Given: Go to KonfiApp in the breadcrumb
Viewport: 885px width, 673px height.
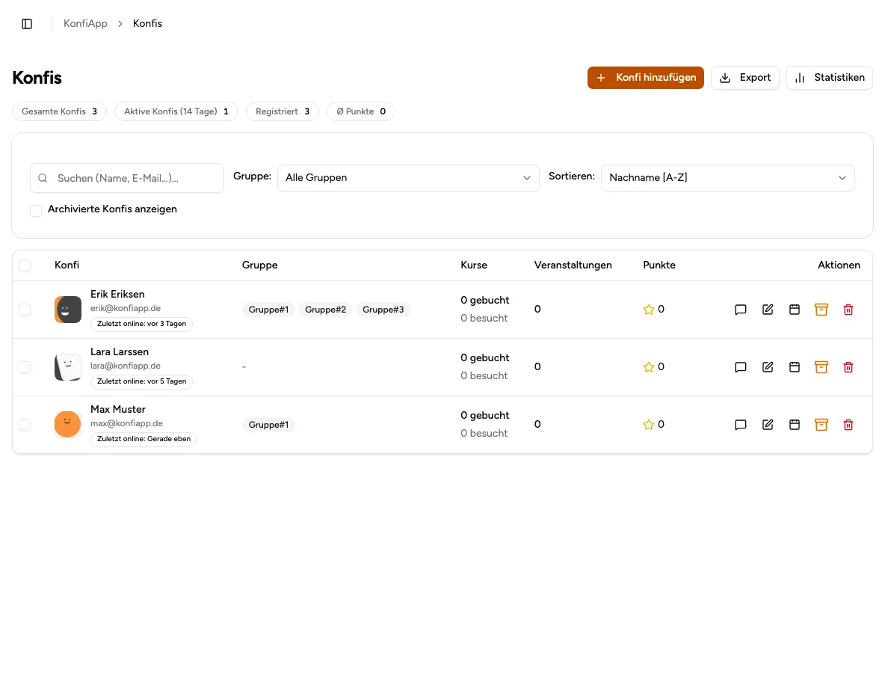Looking at the screenshot, I should tap(85, 24).
